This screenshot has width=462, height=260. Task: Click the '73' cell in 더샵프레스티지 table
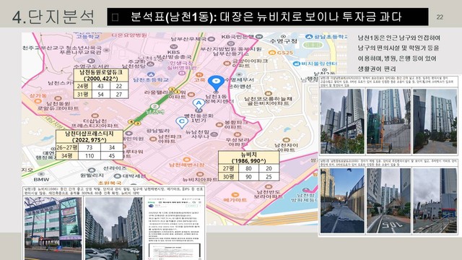90,147
